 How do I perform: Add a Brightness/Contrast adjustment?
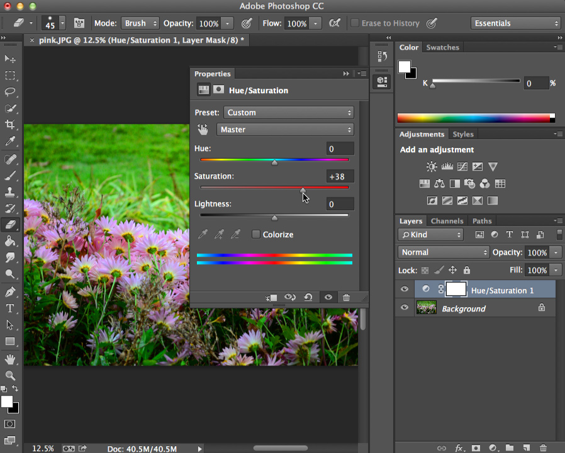point(432,166)
